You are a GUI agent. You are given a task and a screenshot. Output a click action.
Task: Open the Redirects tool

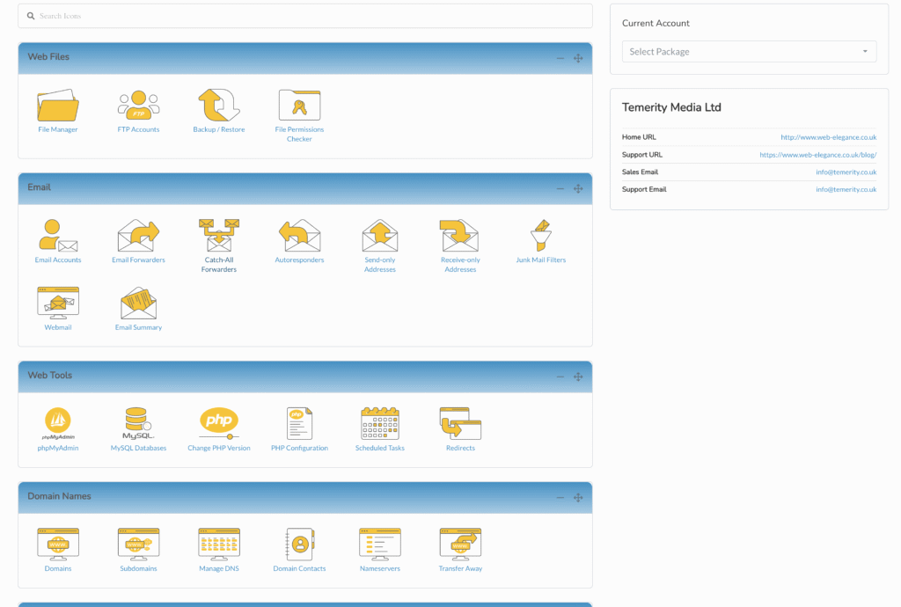click(460, 429)
